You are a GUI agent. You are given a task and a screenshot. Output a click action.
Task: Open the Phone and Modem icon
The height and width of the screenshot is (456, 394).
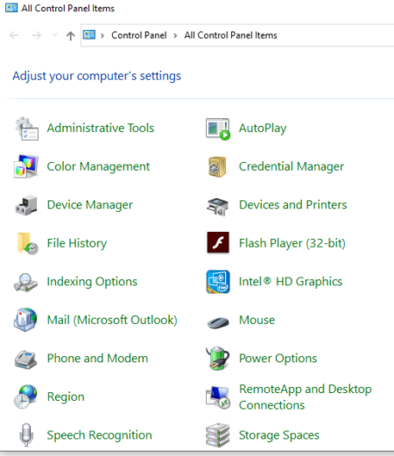25,359
